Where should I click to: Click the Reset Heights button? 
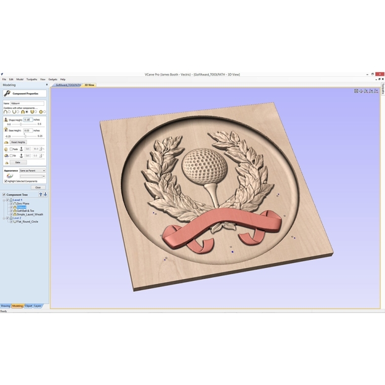coord(18,142)
